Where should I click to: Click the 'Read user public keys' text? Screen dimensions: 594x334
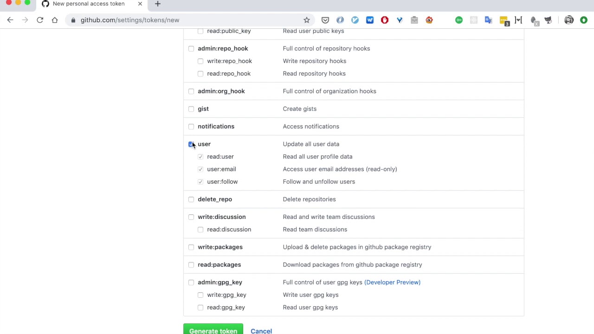313,31
